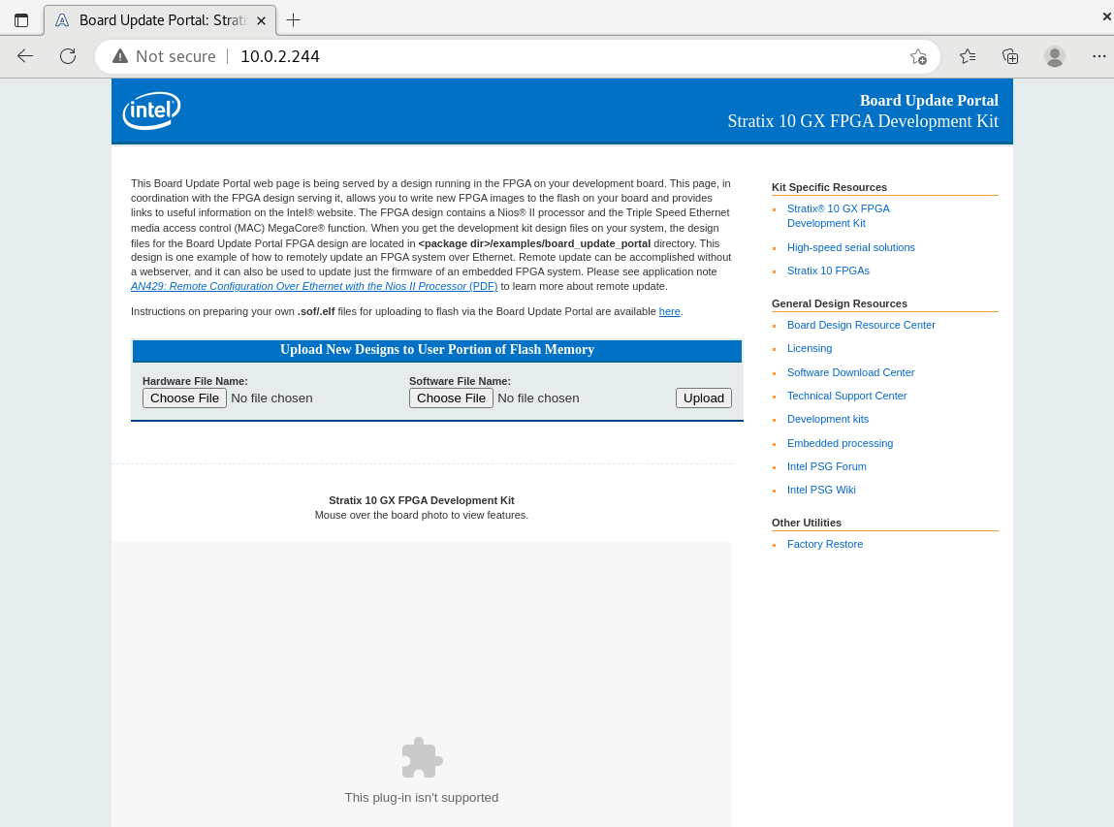Click the Upload button
The image size is (1114, 827).
pos(703,398)
